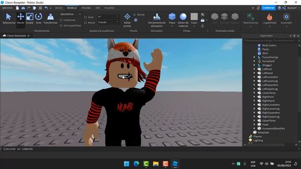Screen dimensions: 301x169
Task: Click the lock icon in Piezas group
Action: click(203, 20)
